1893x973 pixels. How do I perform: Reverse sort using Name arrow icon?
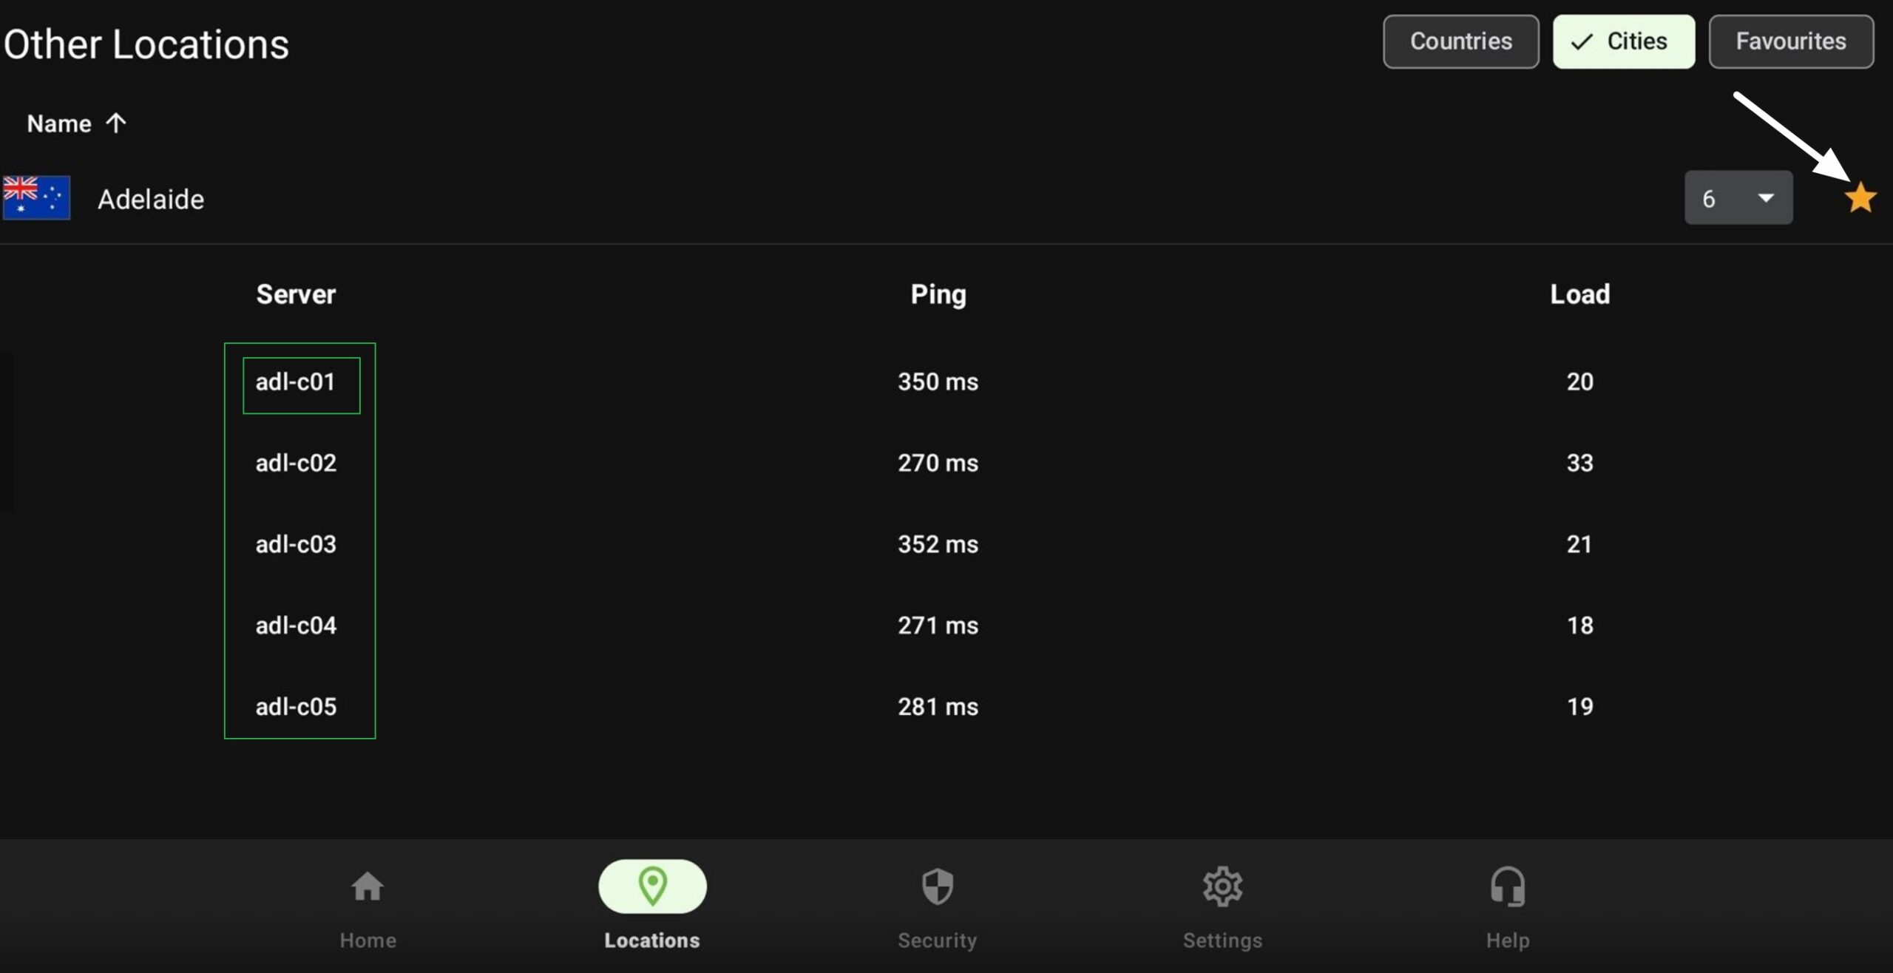tap(116, 123)
